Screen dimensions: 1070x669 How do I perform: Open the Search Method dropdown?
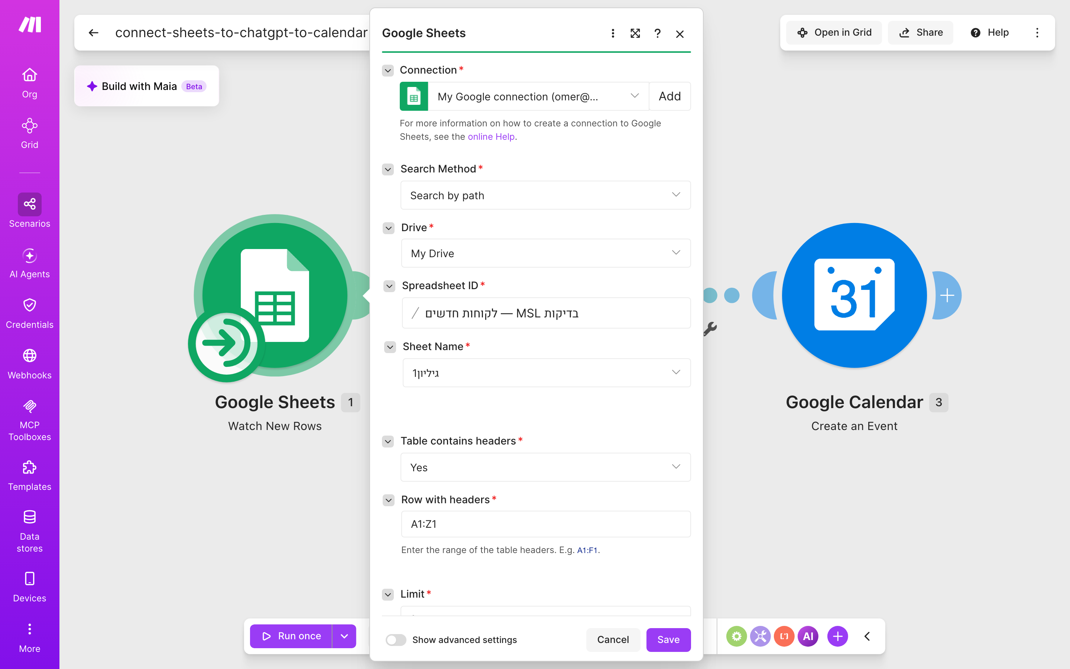545,195
